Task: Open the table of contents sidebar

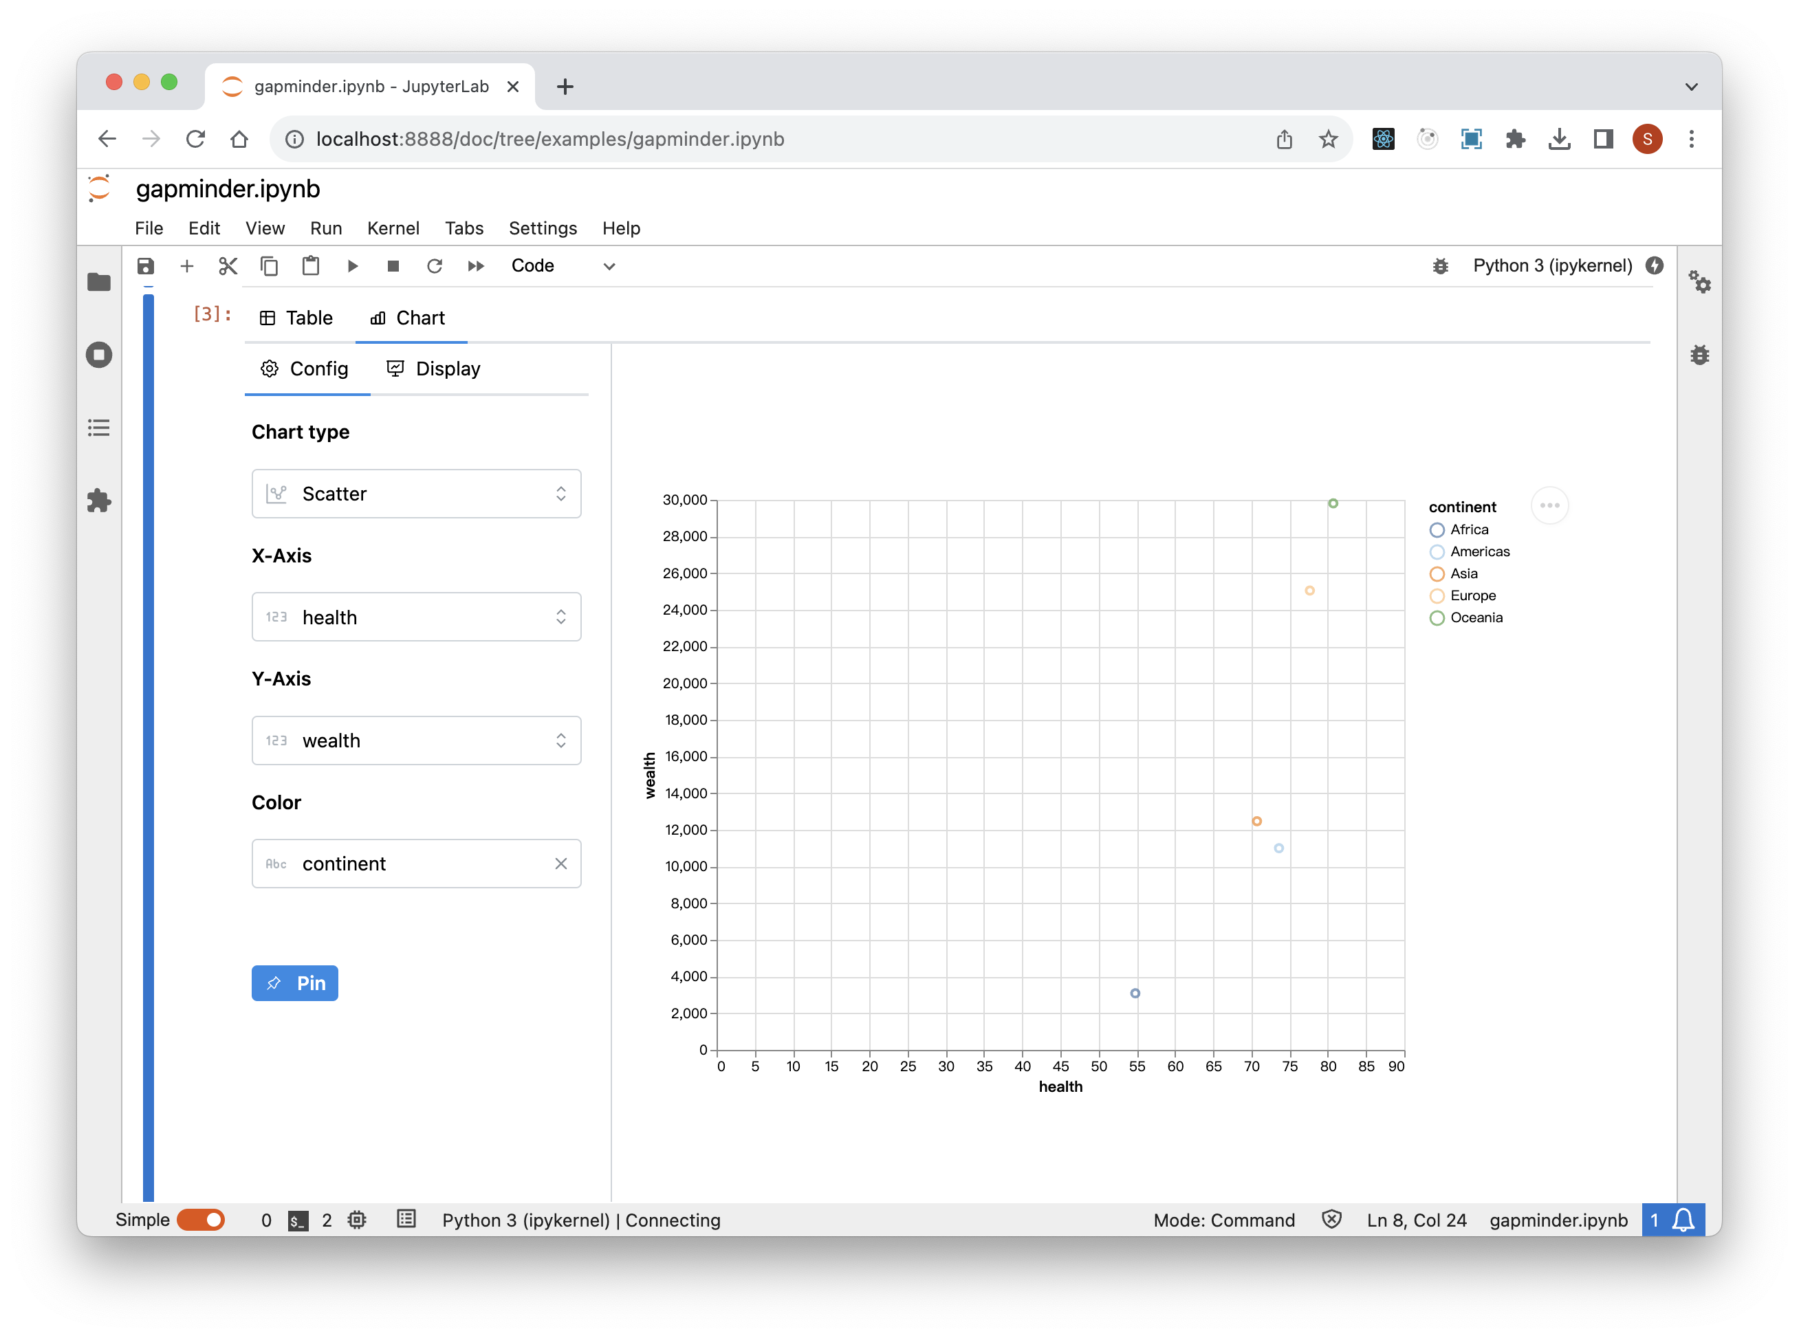Action: click(x=99, y=428)
